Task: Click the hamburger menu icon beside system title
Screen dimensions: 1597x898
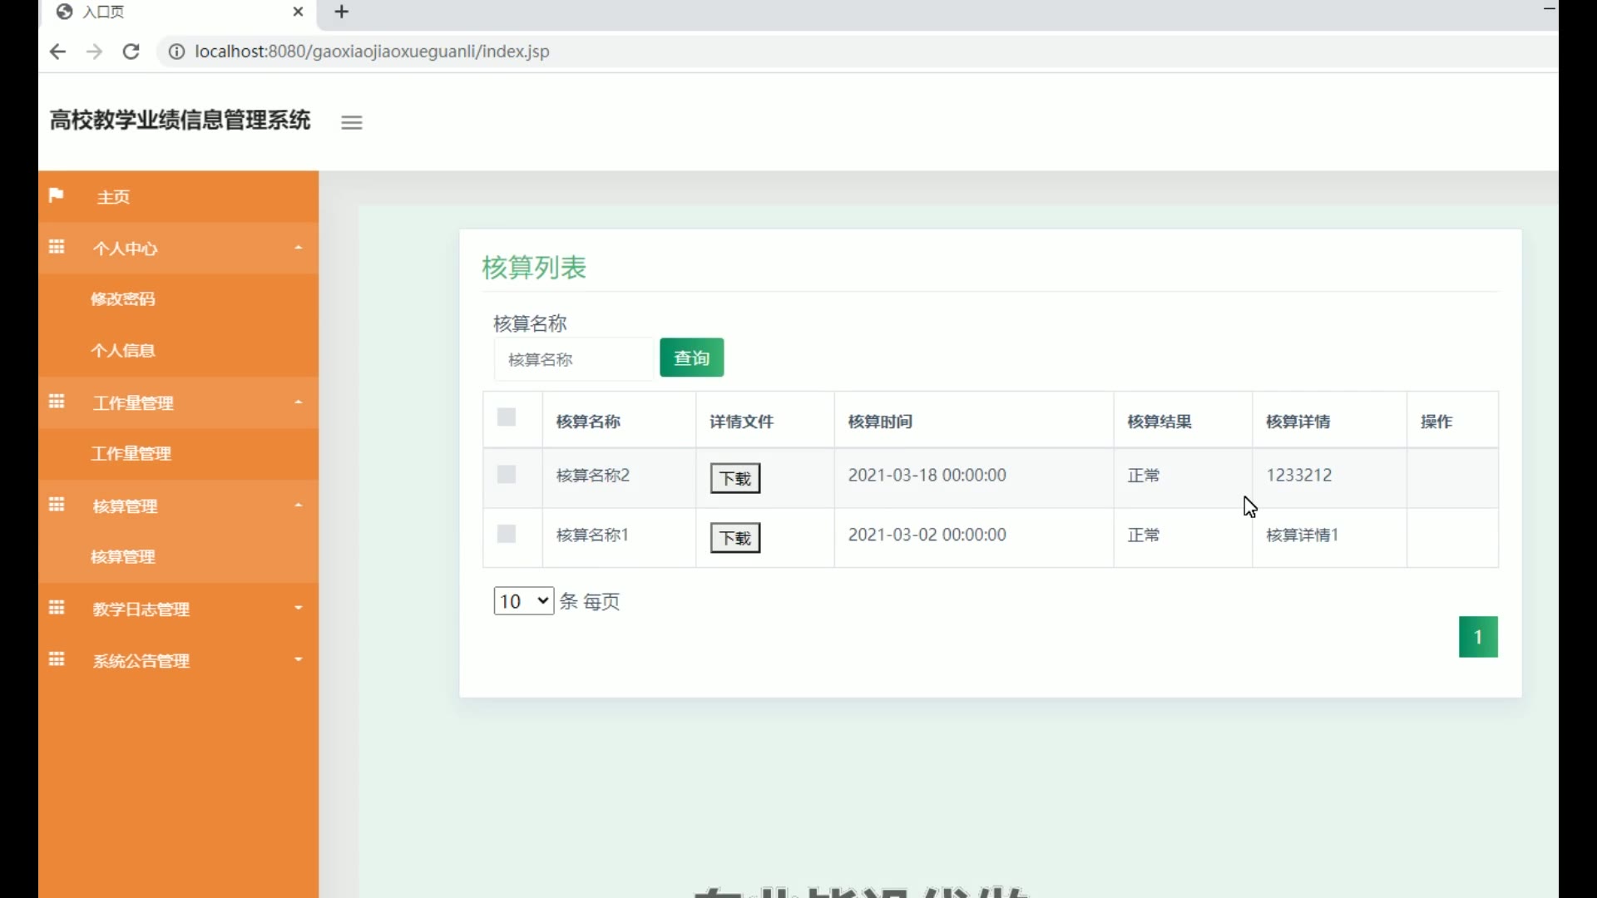Action: coord(352,122)
